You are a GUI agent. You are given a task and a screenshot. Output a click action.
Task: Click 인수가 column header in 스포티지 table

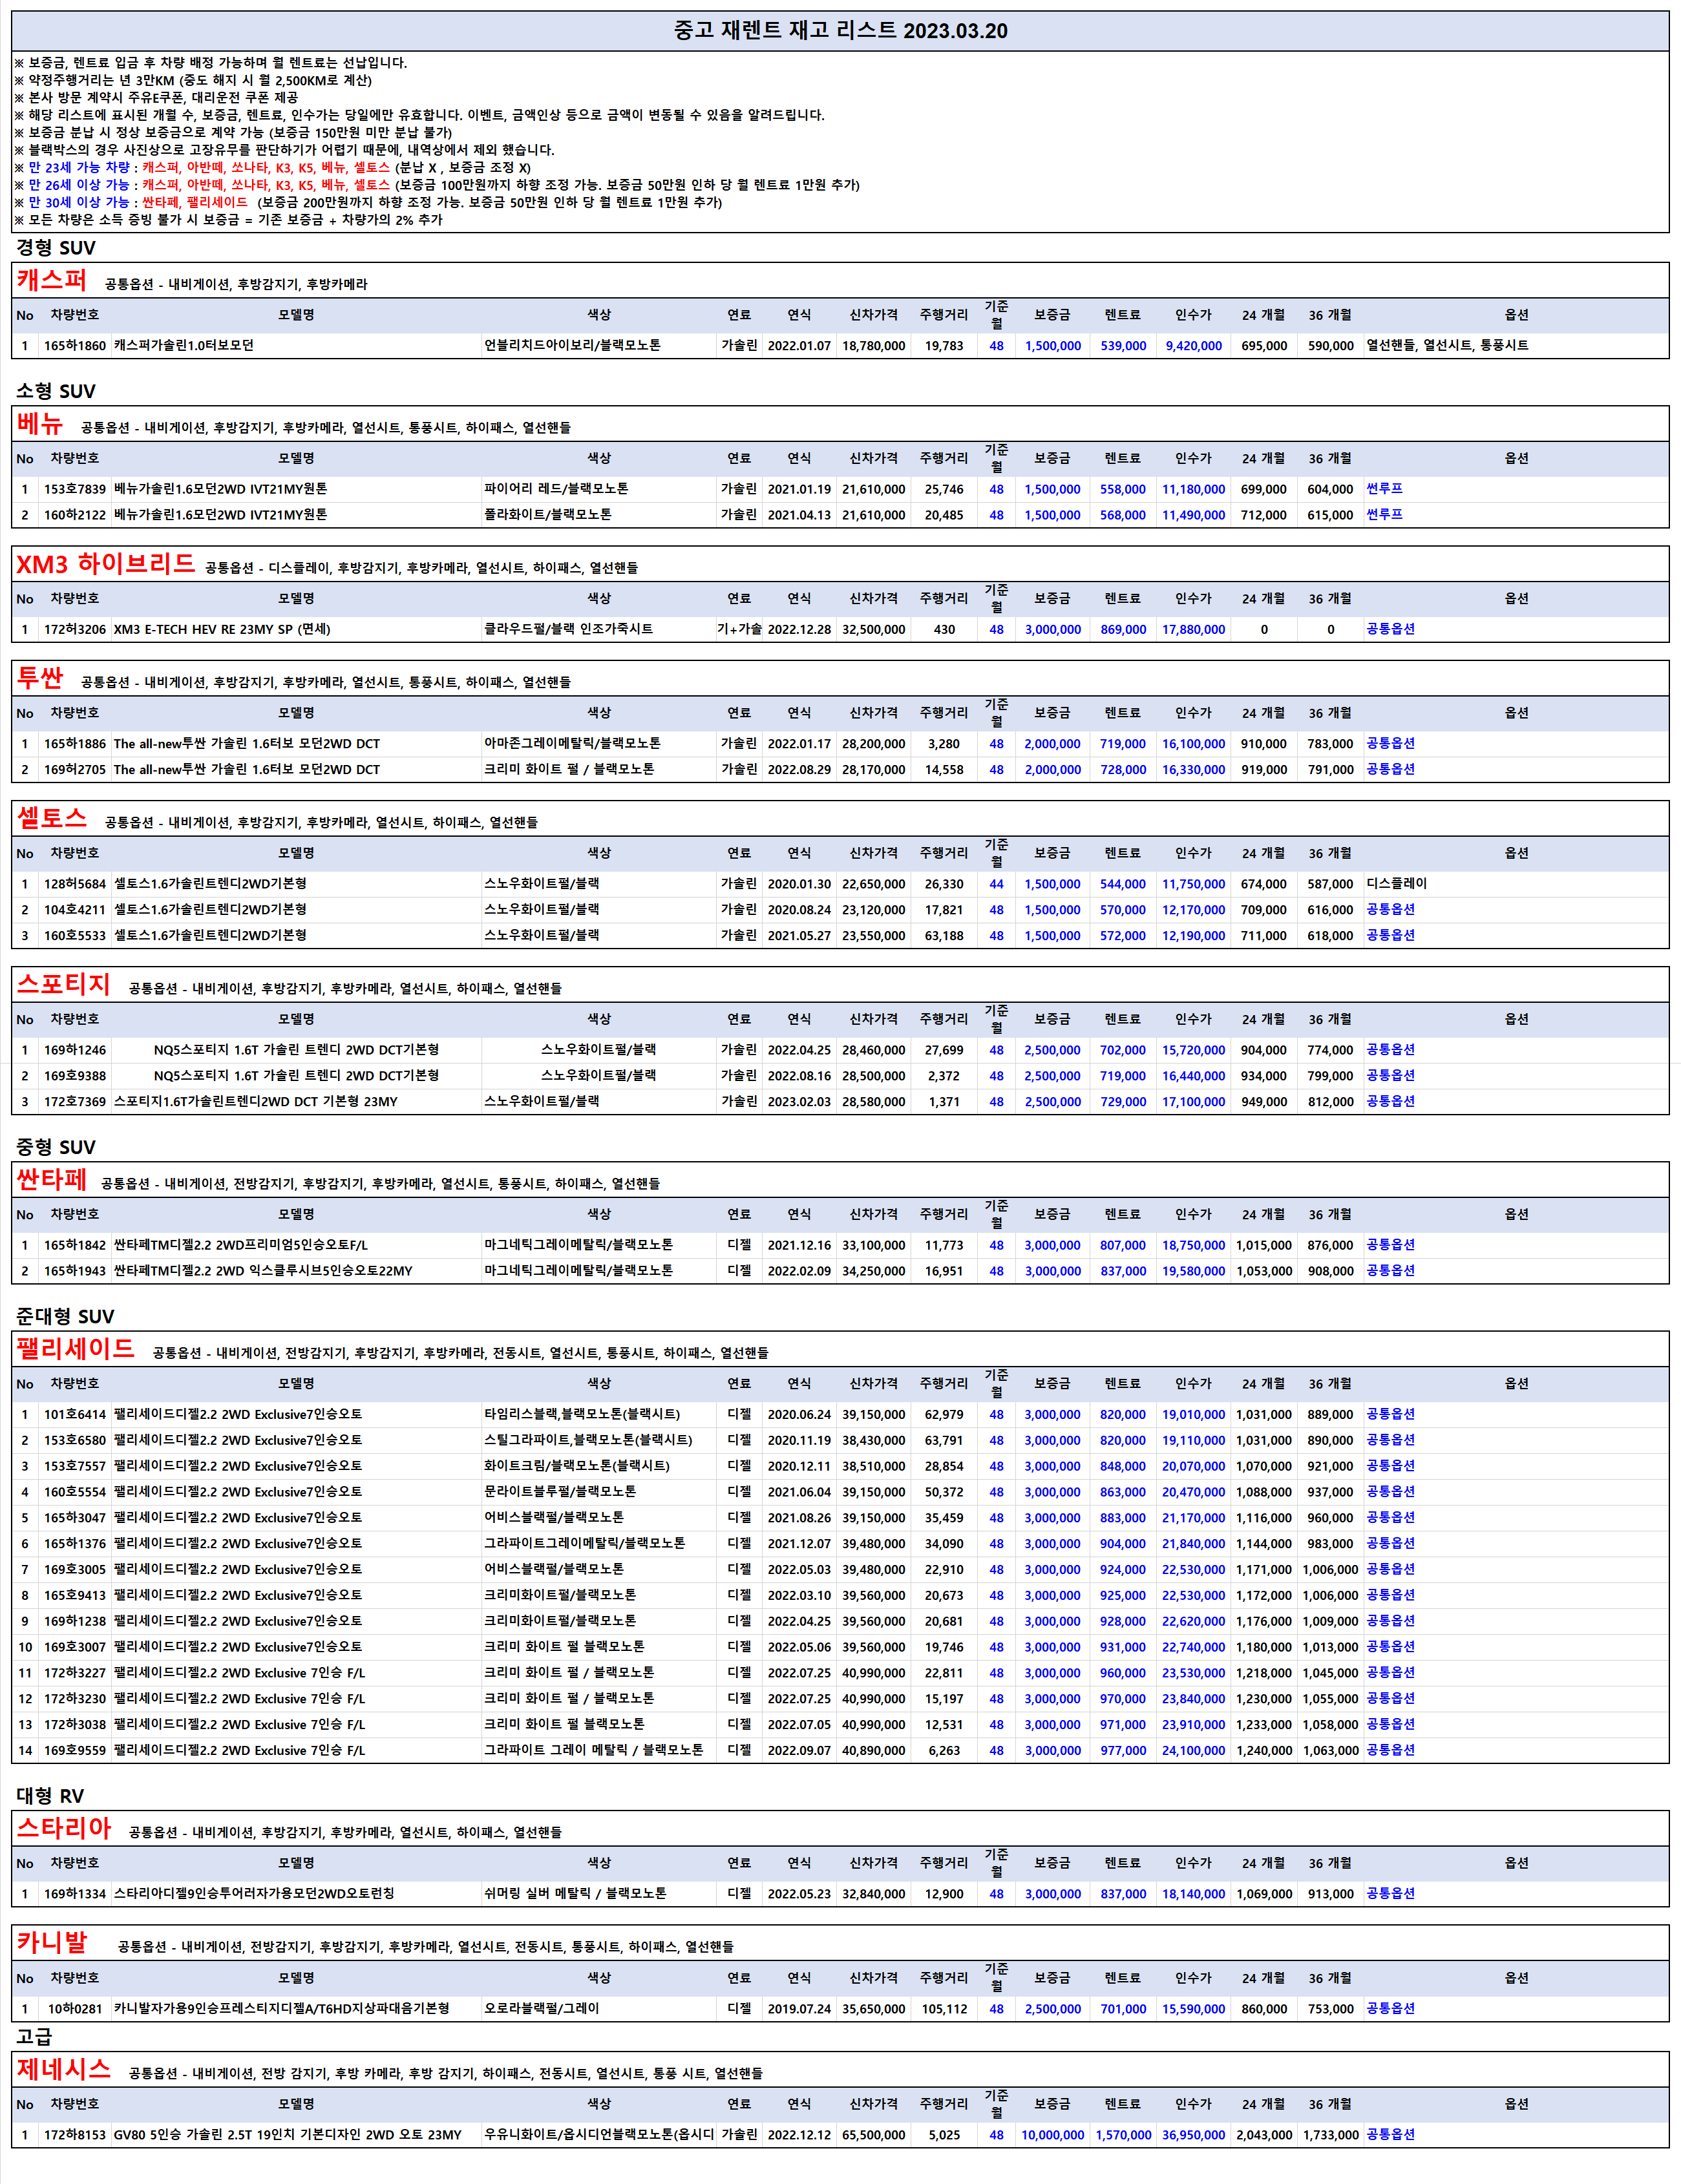pyautogui.click(x=1193, y=1019)
